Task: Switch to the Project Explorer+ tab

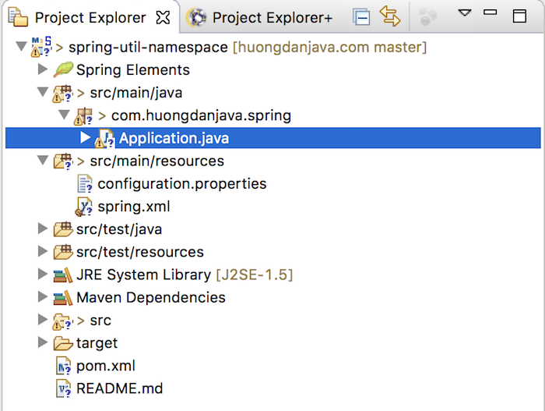Action: 259,17
